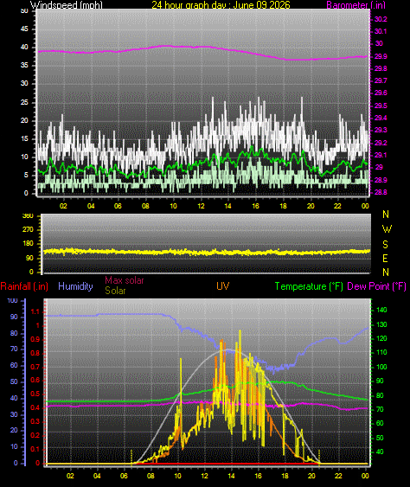Click the 270 degree wind direction value
The width and height of the screenshot is (410, 487).
[28, 229]
